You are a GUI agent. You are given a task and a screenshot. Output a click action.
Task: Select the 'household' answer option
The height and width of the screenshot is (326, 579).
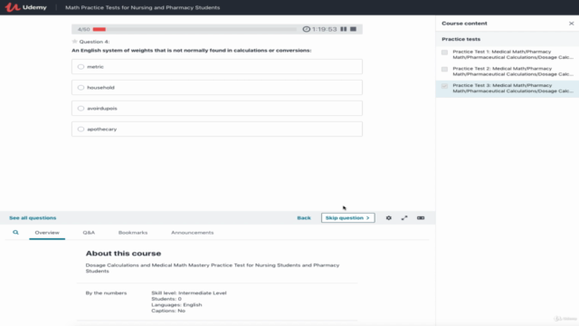217,87
